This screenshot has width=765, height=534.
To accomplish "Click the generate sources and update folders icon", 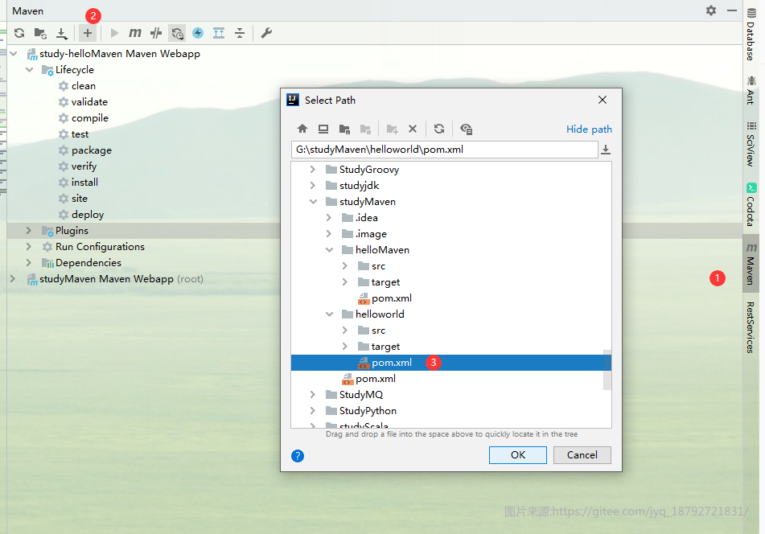I will pyautogui.click(x=40, y=33).
